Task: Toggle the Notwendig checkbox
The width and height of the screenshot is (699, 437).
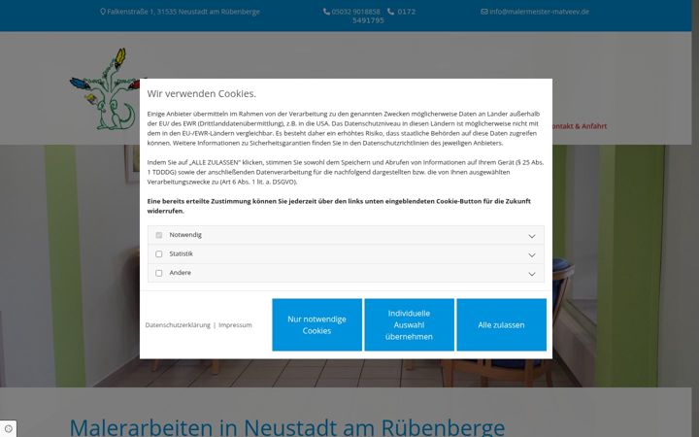Action: 158,235
